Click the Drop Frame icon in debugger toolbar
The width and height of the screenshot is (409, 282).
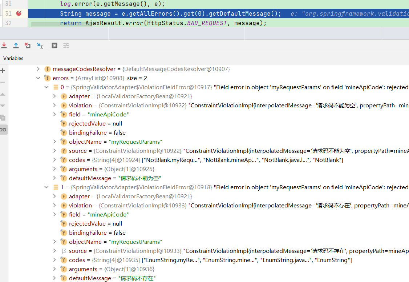point(28,45)
